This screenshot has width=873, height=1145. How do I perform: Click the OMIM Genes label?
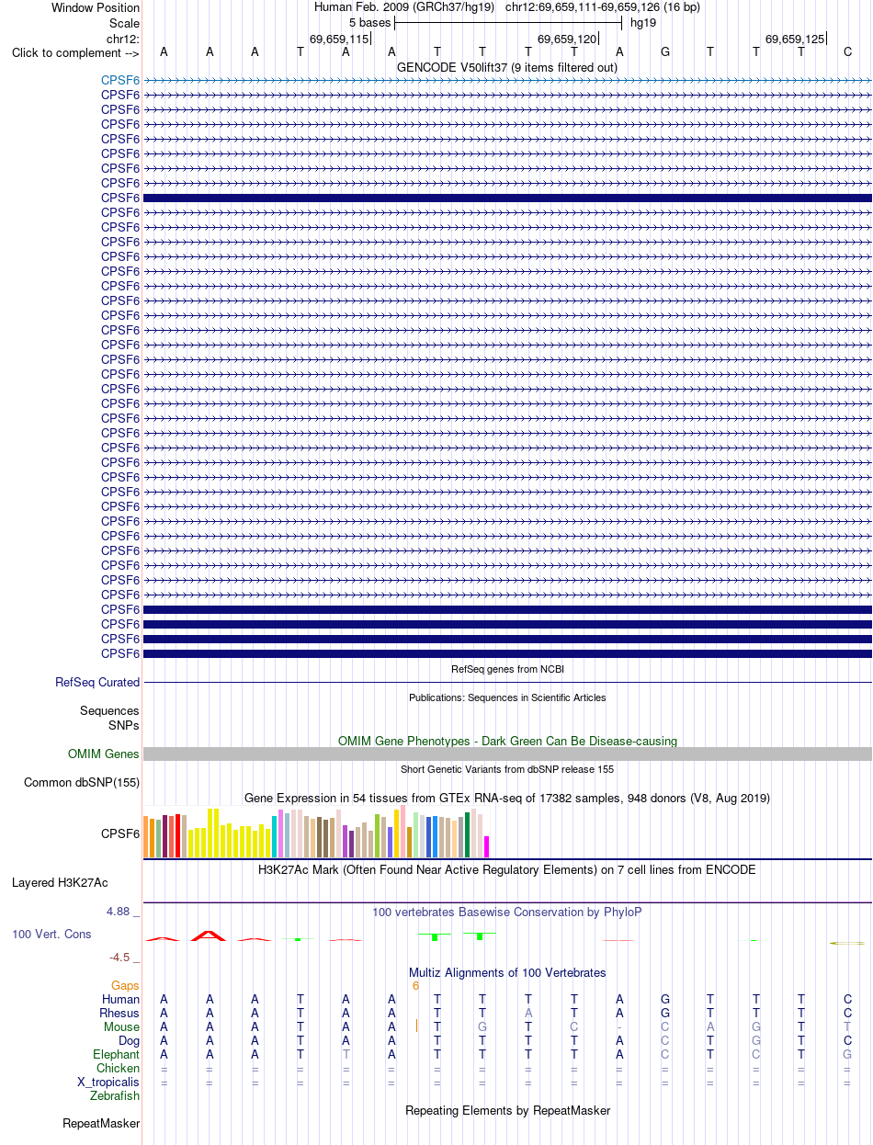(104, 754)
